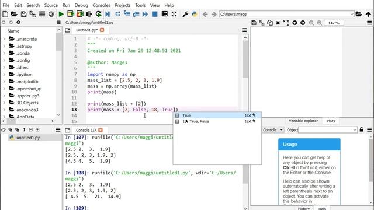Browse a working directory folder icon
Viewport: 374px width, 210px height.
[x=359, y=14]
